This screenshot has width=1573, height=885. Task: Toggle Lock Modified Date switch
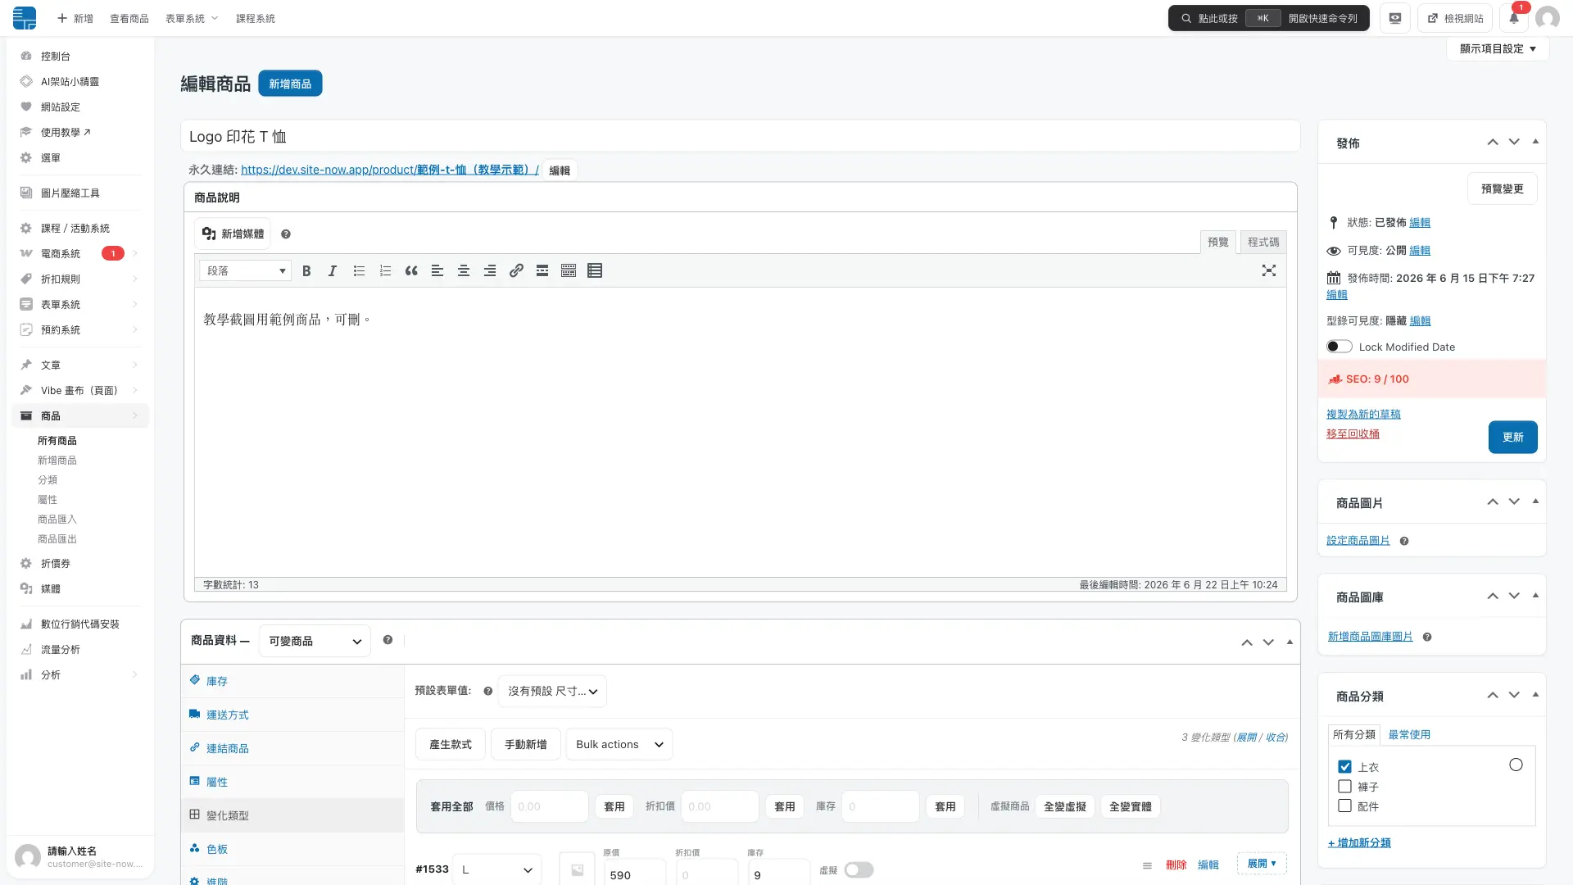click(x=1340, y=347)
